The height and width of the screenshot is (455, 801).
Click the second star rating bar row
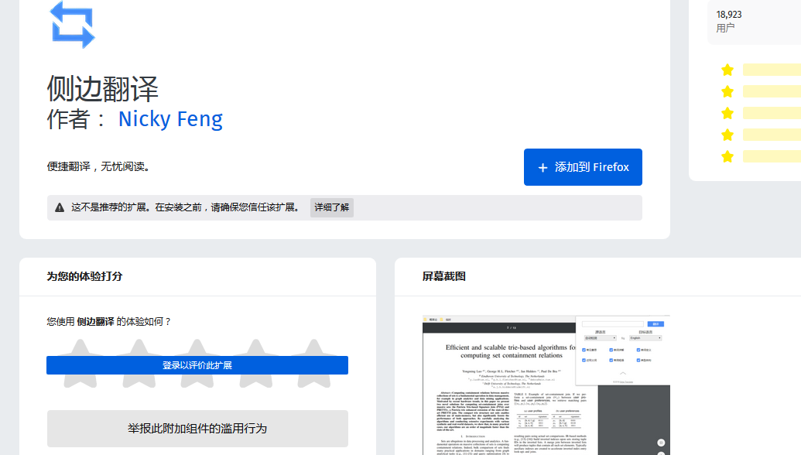[762, 91]
